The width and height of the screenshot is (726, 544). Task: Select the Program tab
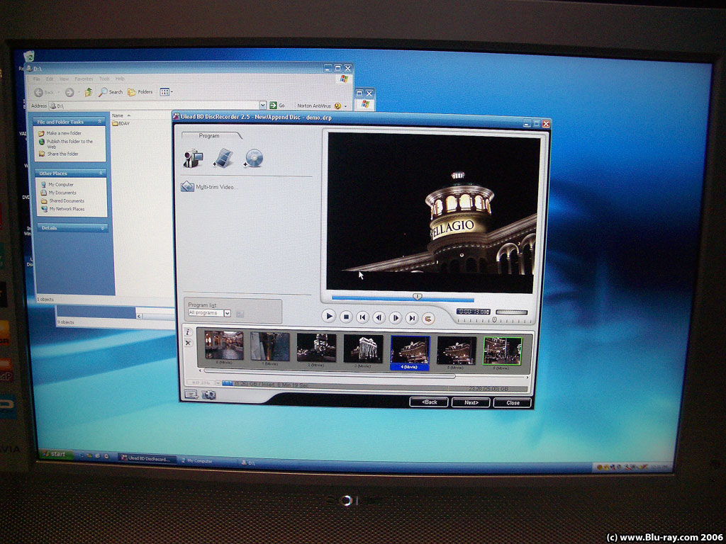(x=209, y=135)
